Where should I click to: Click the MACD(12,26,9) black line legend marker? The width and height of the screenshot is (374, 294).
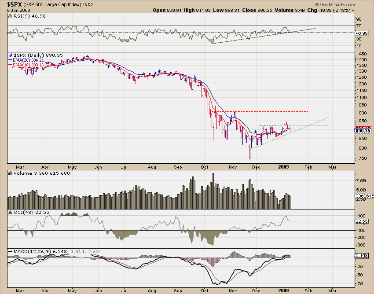click(11, 251)
